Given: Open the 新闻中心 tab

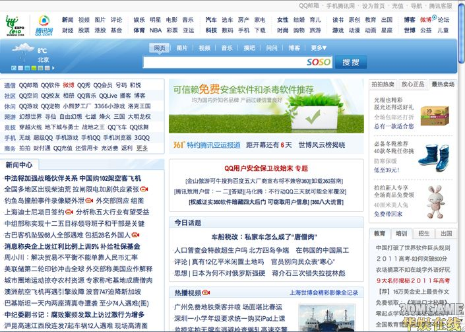Looking at the screenshot, I should 19,165.
